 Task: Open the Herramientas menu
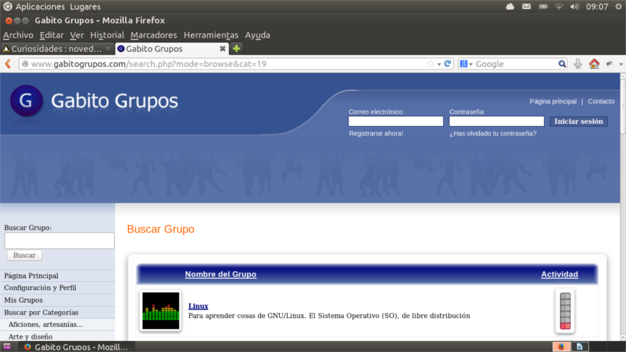(x=211, y=35)
